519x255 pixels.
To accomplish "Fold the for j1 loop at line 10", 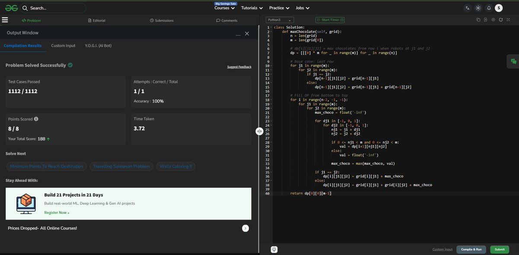I will 271,66.
